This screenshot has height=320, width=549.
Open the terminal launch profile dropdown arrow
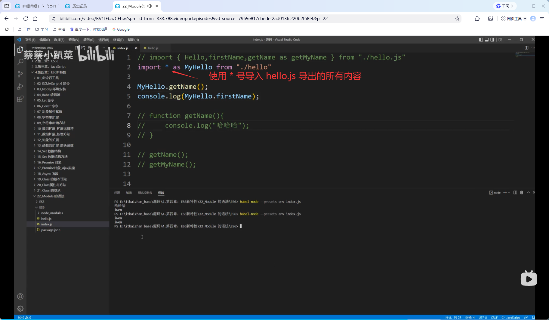click(x=509, y=193)
